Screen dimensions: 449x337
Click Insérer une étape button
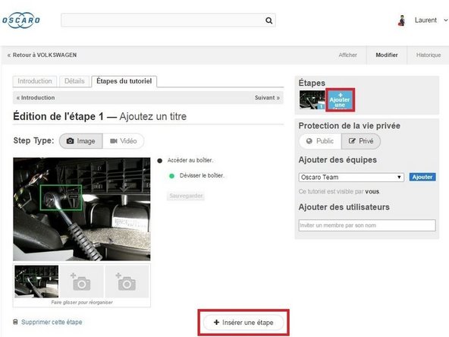pos(243,323)
